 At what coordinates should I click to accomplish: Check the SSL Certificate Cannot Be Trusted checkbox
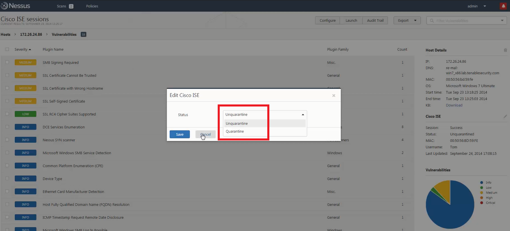point(7,75)
